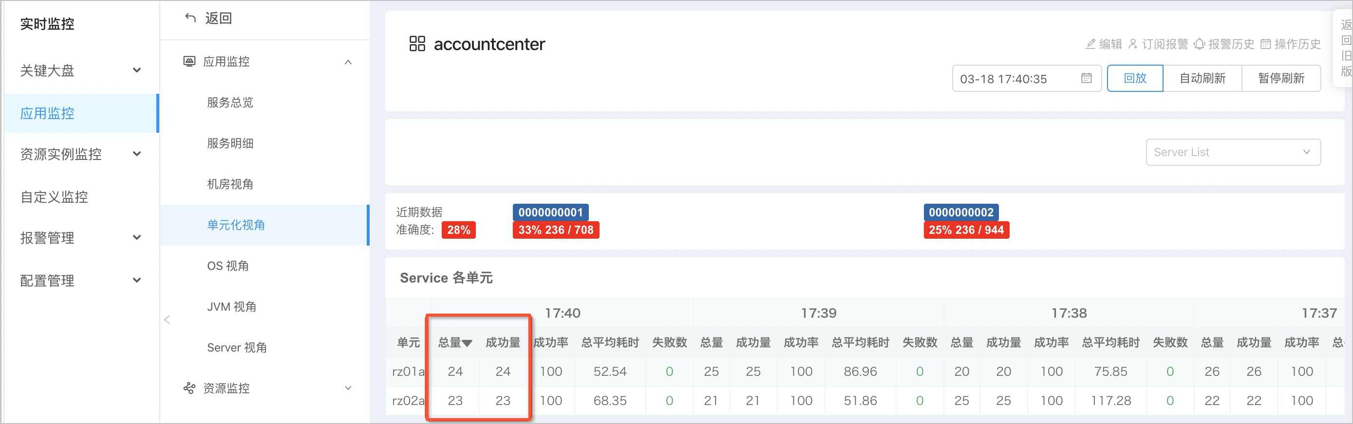
Task: Select 单元化视角 submenu item
Action: pos(265,225)
